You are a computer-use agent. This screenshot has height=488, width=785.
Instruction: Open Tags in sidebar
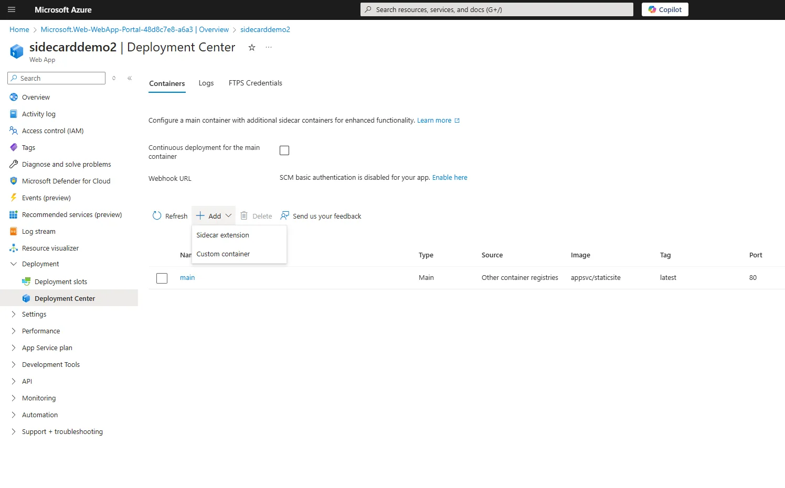28,147
